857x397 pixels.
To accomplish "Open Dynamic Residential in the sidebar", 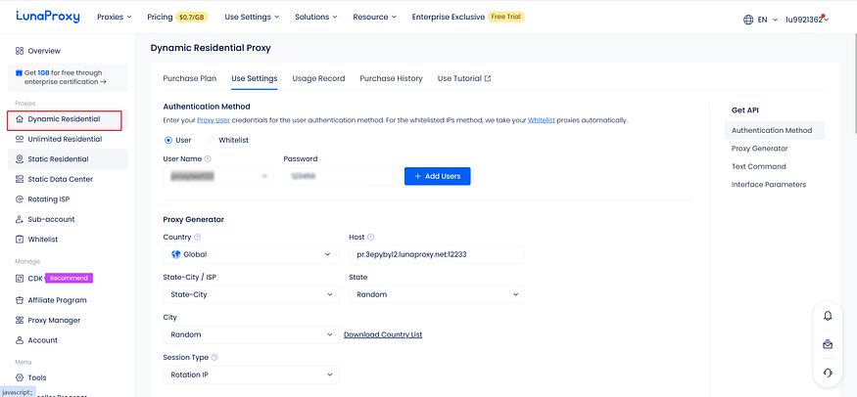I will pyautogui.click(x=64, y=119).
